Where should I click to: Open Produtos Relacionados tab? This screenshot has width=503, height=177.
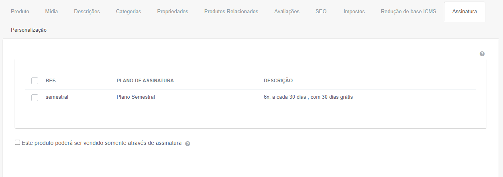[231, 12]
